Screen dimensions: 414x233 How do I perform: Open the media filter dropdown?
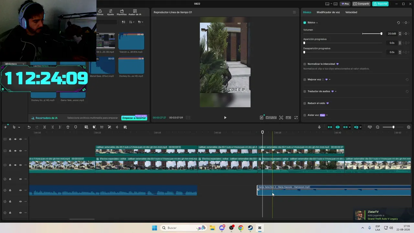(141, 22)
